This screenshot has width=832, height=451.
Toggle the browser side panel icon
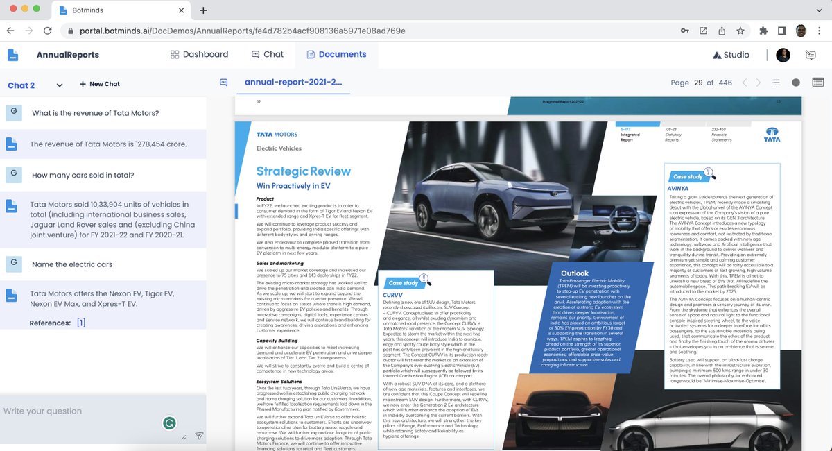coord(781,31)
